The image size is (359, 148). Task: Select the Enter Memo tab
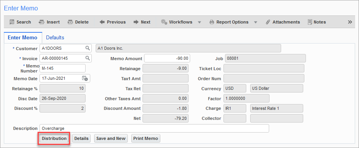[23, 37]
